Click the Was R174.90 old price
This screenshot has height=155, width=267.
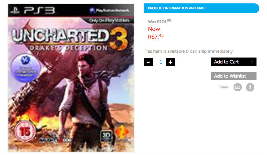(x=159, y=22)
